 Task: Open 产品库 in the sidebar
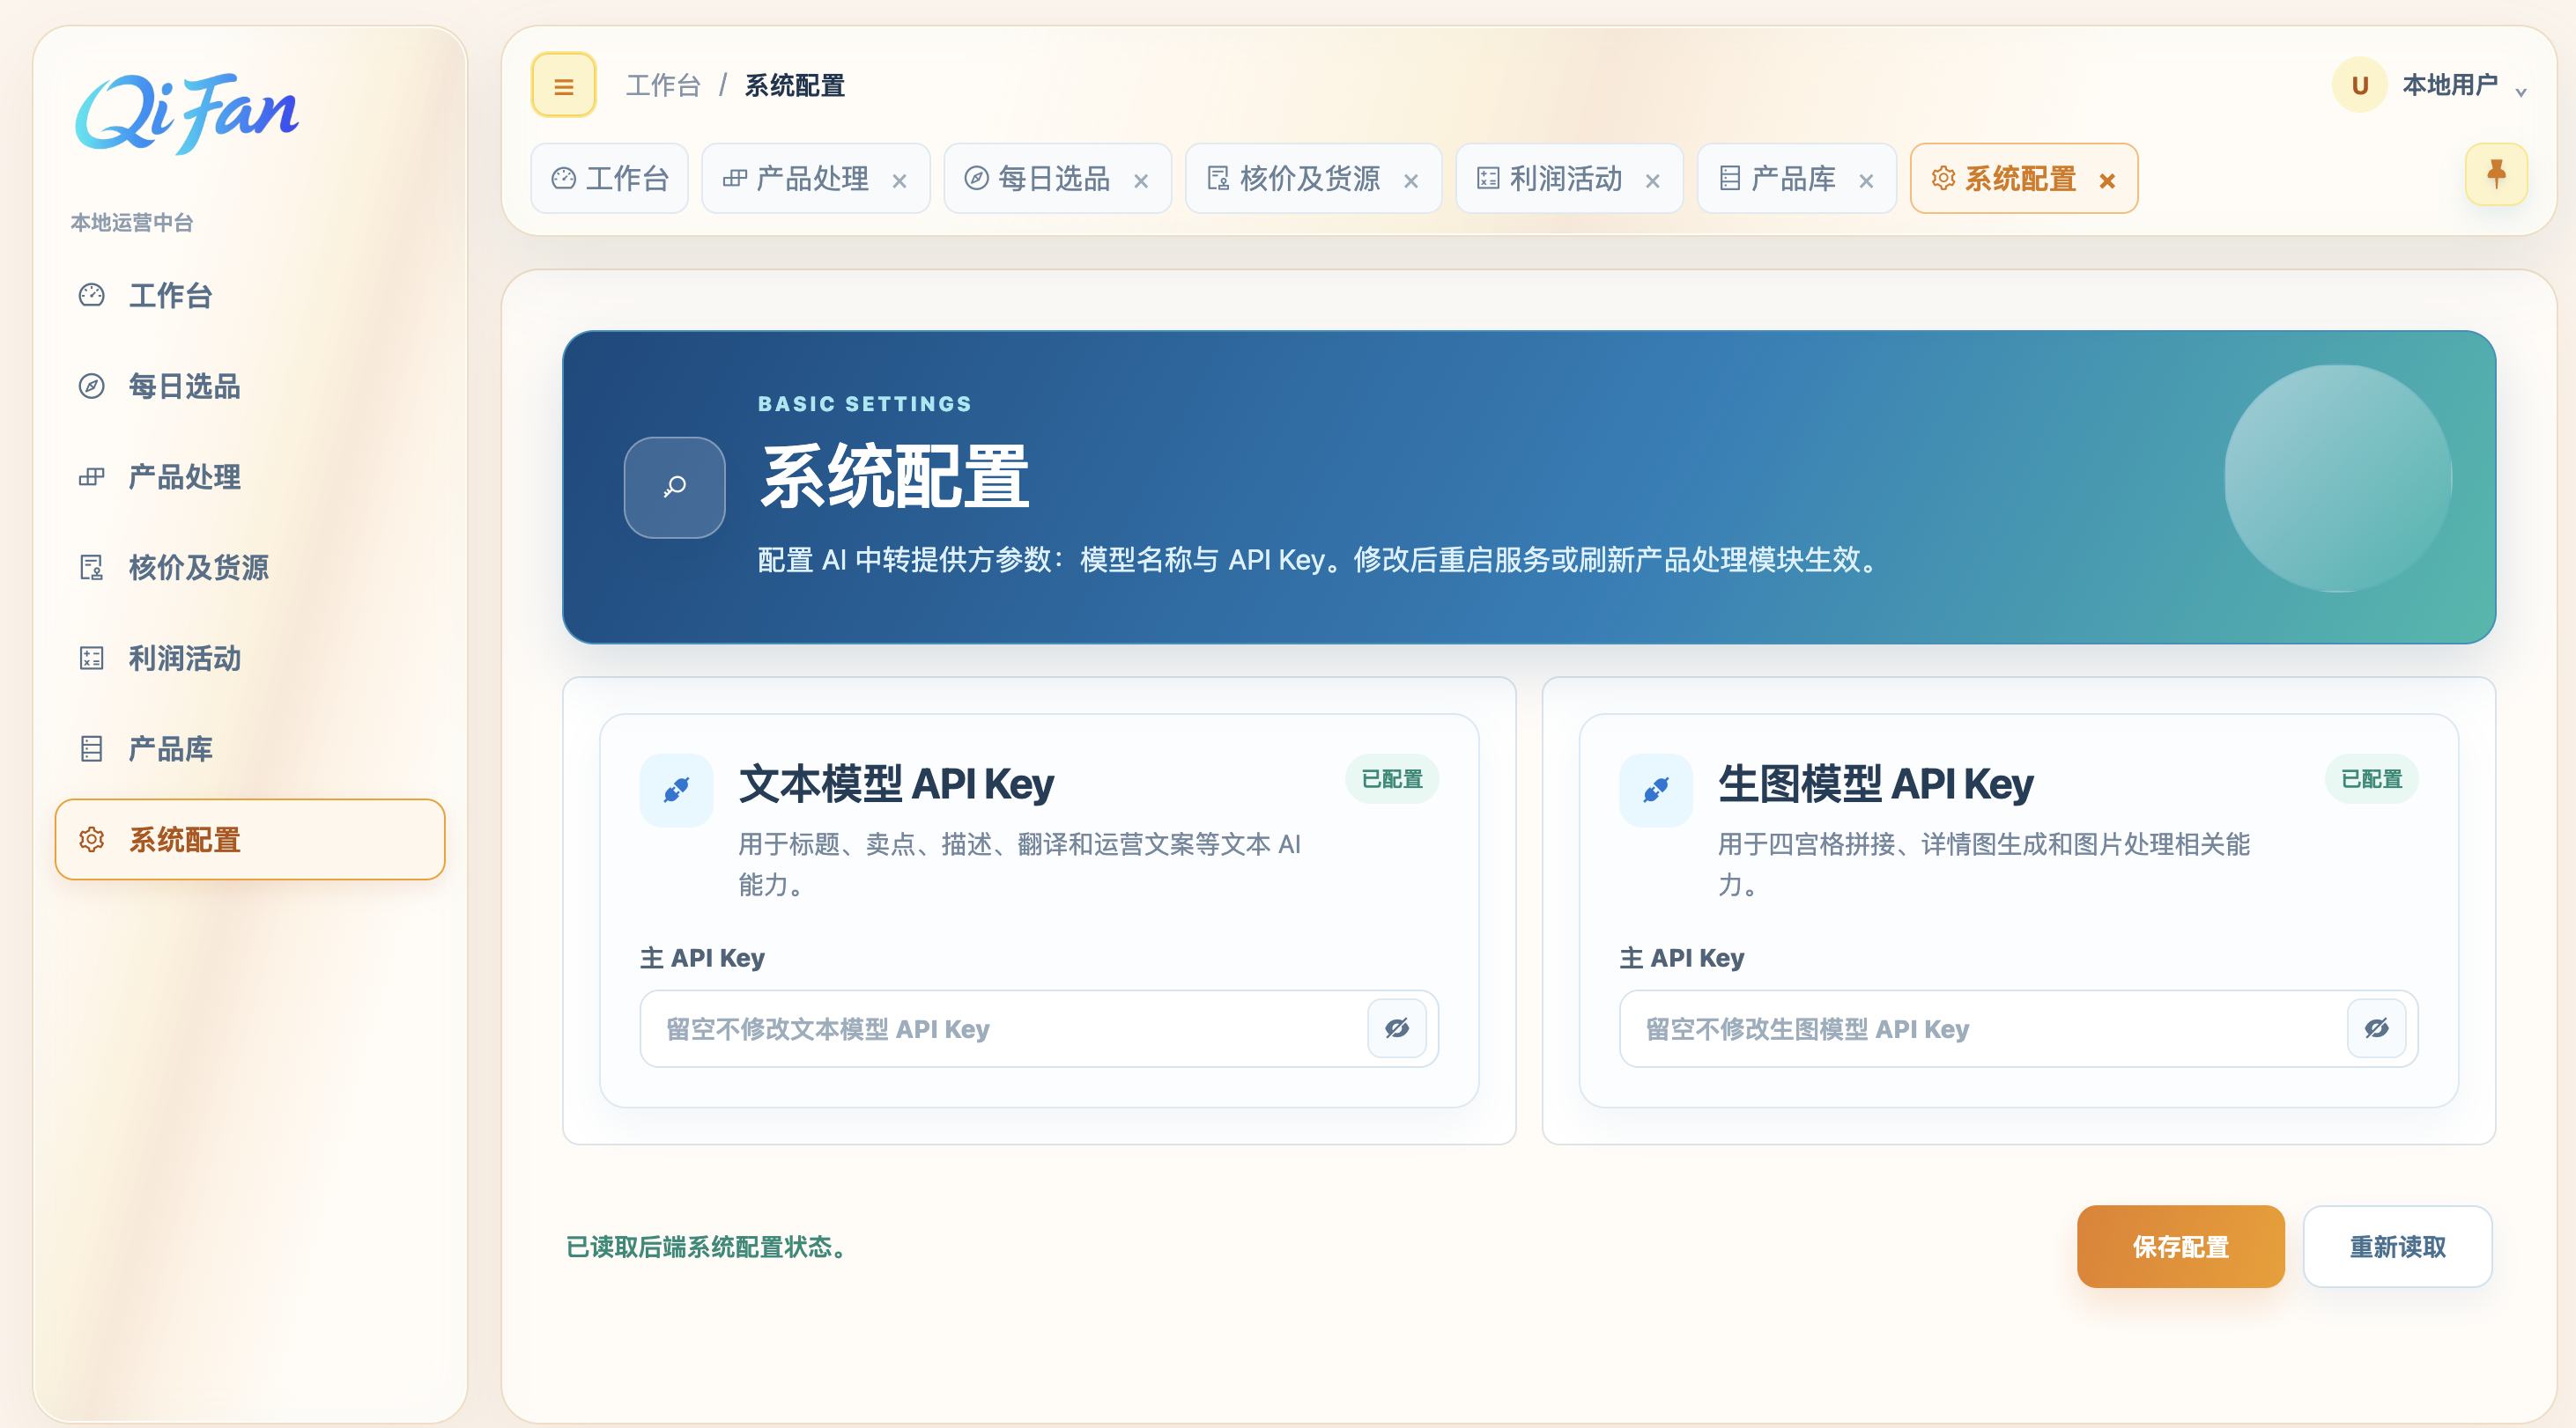(249, 748)
